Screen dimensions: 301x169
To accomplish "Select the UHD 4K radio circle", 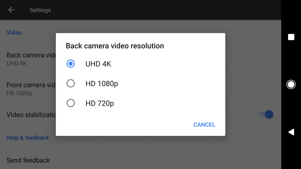I will tap(71, 64).
